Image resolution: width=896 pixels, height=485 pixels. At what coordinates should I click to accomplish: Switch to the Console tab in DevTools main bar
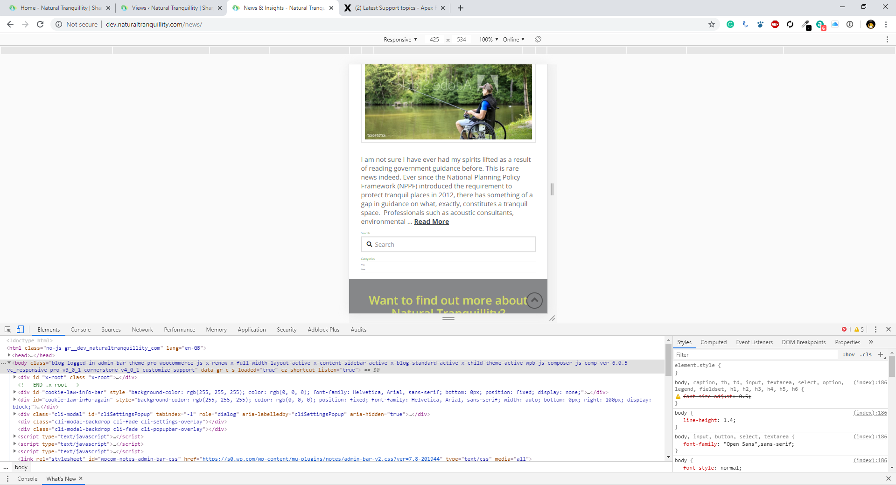pos(81,329)
